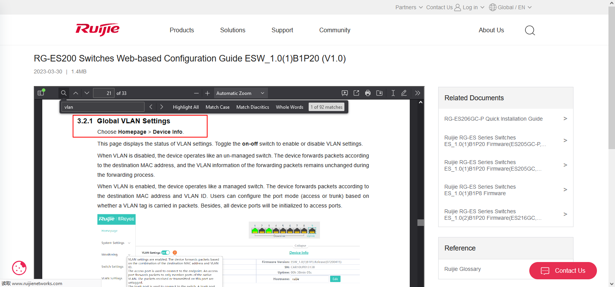The height and width of the screenshot is (287, 615).
Task: Jump to previous search match
Action: point(151,107)
